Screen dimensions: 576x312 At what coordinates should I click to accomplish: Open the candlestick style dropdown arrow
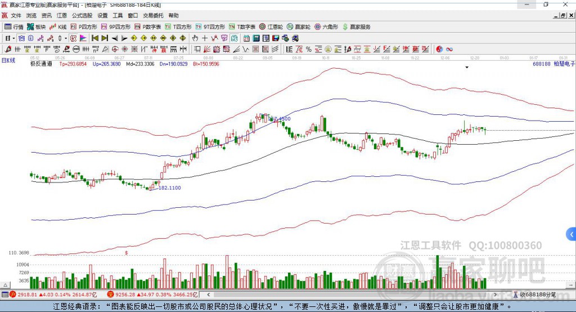point(66,38)
